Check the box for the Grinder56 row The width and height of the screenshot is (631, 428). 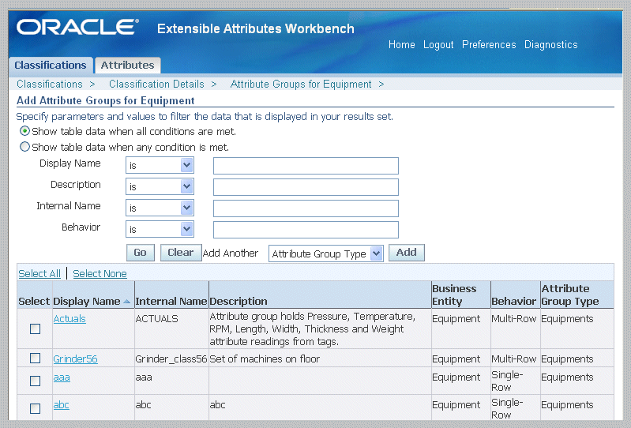click(36, 358)
